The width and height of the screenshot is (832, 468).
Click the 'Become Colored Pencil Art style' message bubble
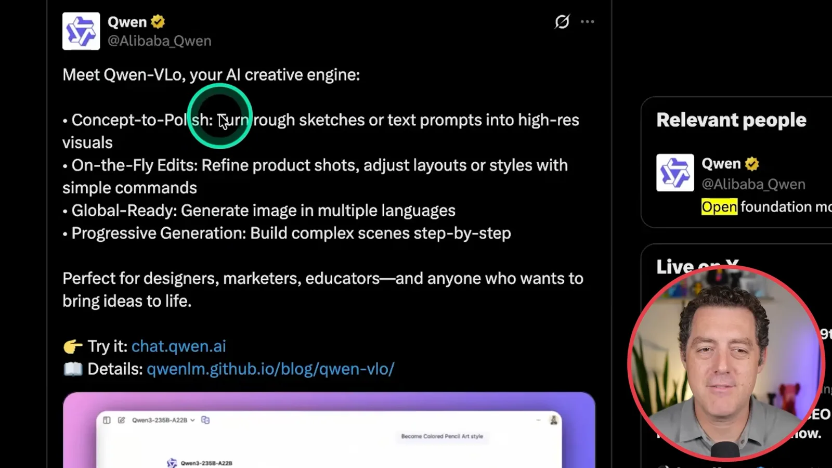pyautogui.click(x=442, y=436)
